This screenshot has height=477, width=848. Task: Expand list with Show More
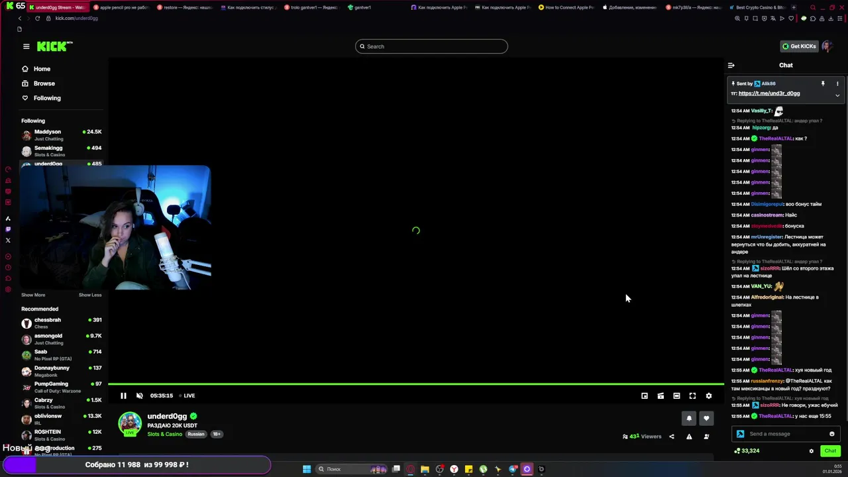click(x=33, y=295)
